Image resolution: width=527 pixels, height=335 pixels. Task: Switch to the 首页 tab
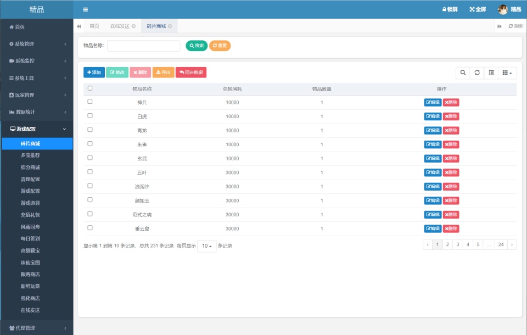tap(94, 26)
